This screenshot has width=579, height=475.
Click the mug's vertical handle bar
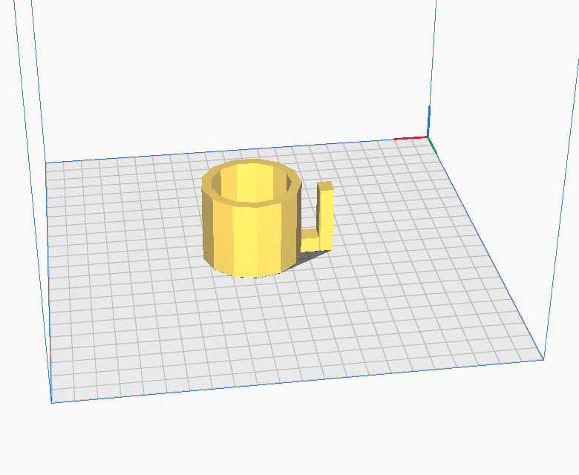[x=325, y=216]
